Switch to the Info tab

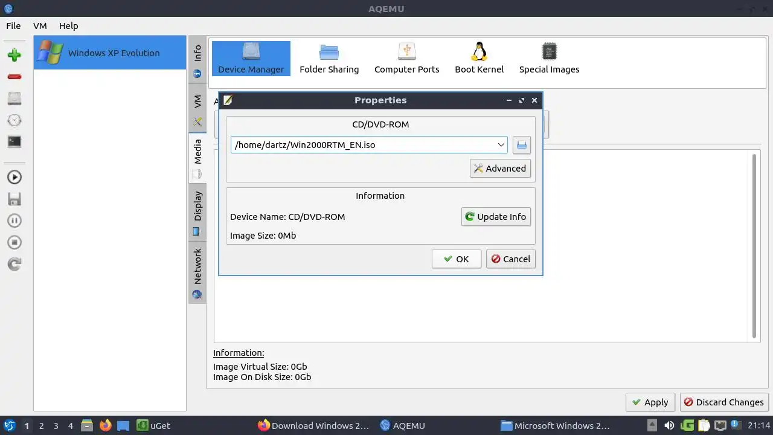[197, 60]
